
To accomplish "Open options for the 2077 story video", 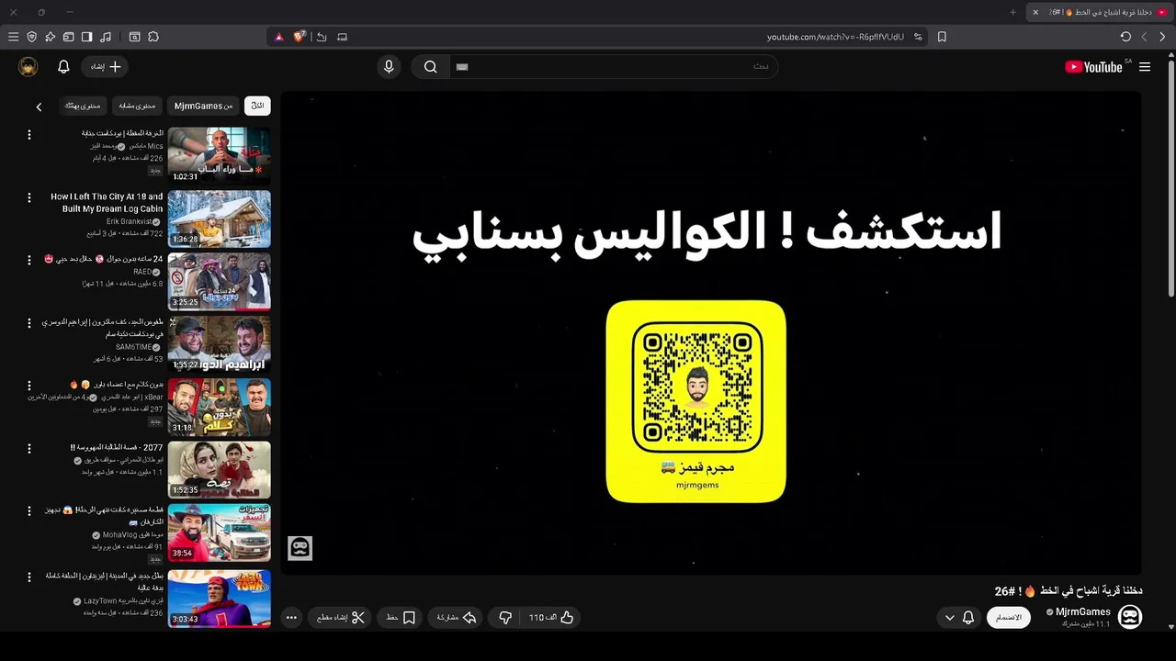I will 28,449.
